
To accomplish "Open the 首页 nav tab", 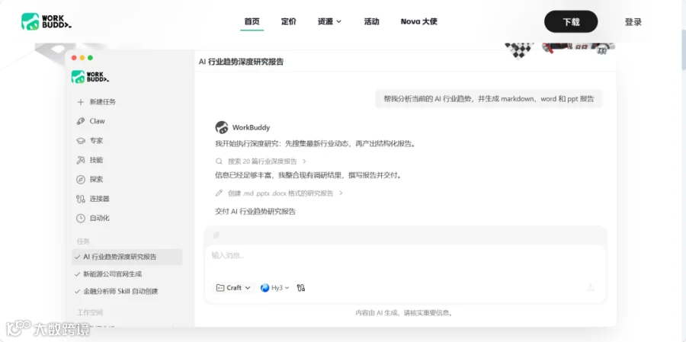I will point(252,21).
